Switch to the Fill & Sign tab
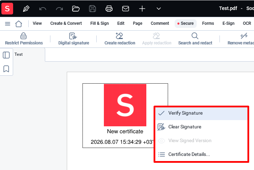The height and width of the screenshot is (170, 254). pos(99,23)
